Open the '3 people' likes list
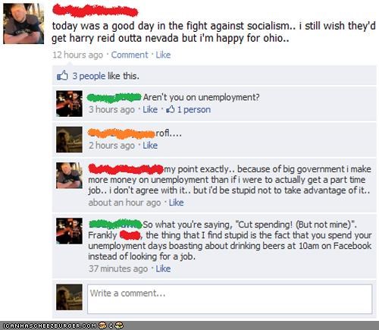 (89, 76)
